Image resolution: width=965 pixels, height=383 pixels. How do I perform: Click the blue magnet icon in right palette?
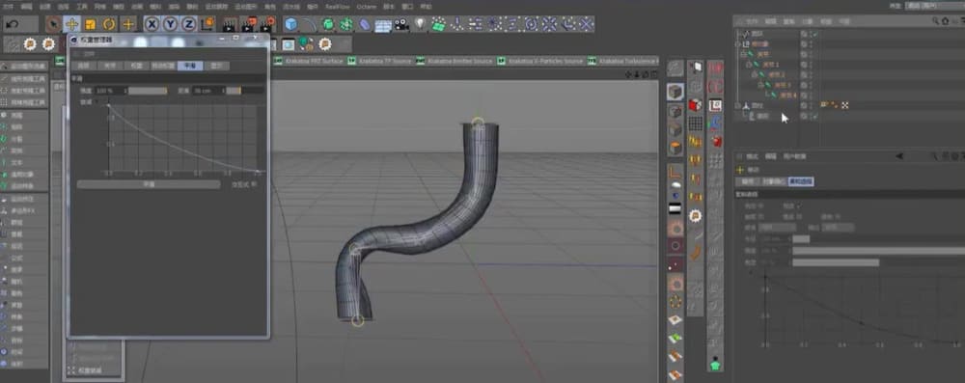(716, 123)
